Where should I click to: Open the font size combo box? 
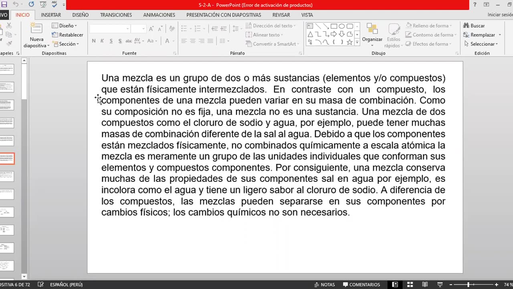[x=138, y=29]
